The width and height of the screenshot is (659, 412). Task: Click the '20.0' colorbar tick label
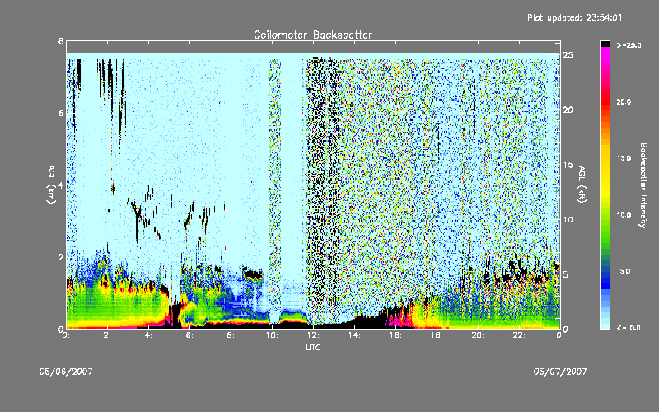(x=624, y=101)
